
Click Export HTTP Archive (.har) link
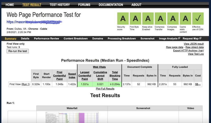[x=188, y=50]
